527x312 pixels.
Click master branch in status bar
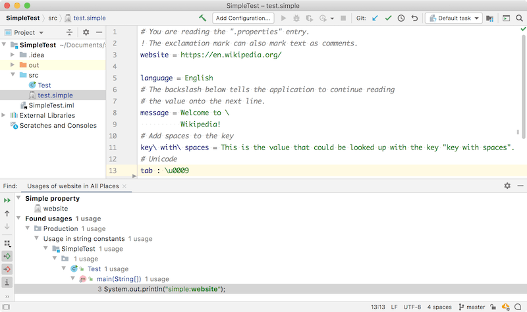tap(472, 307)
